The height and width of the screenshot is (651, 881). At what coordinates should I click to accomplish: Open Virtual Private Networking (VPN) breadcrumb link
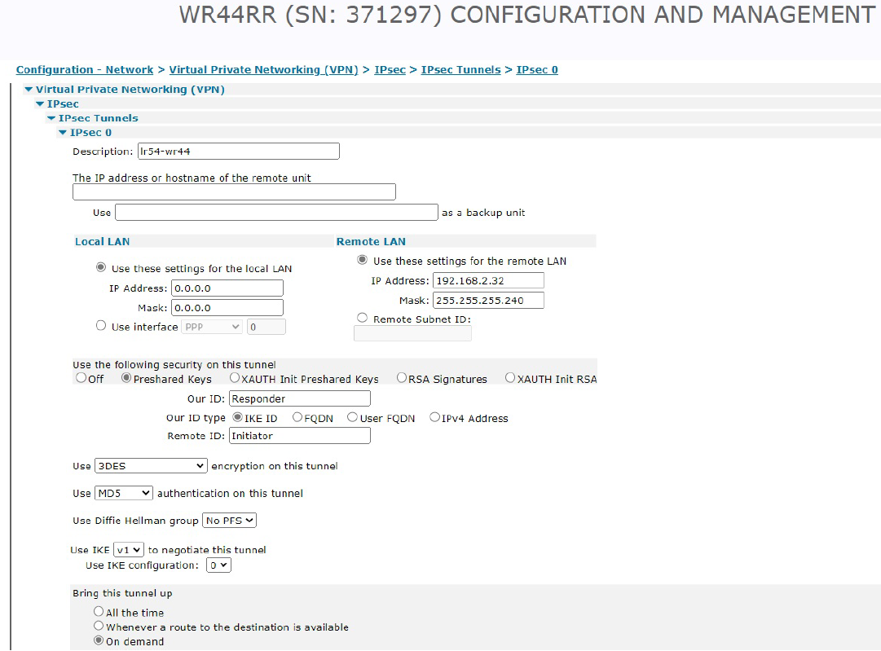pyautogui.click(x=263, y=69)
